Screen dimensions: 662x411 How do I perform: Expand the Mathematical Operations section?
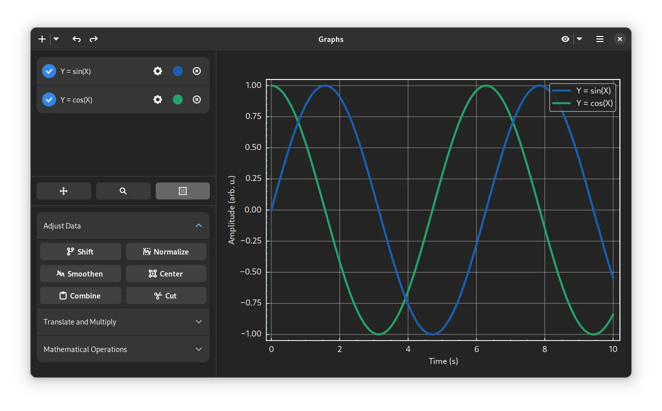(123, 349)
